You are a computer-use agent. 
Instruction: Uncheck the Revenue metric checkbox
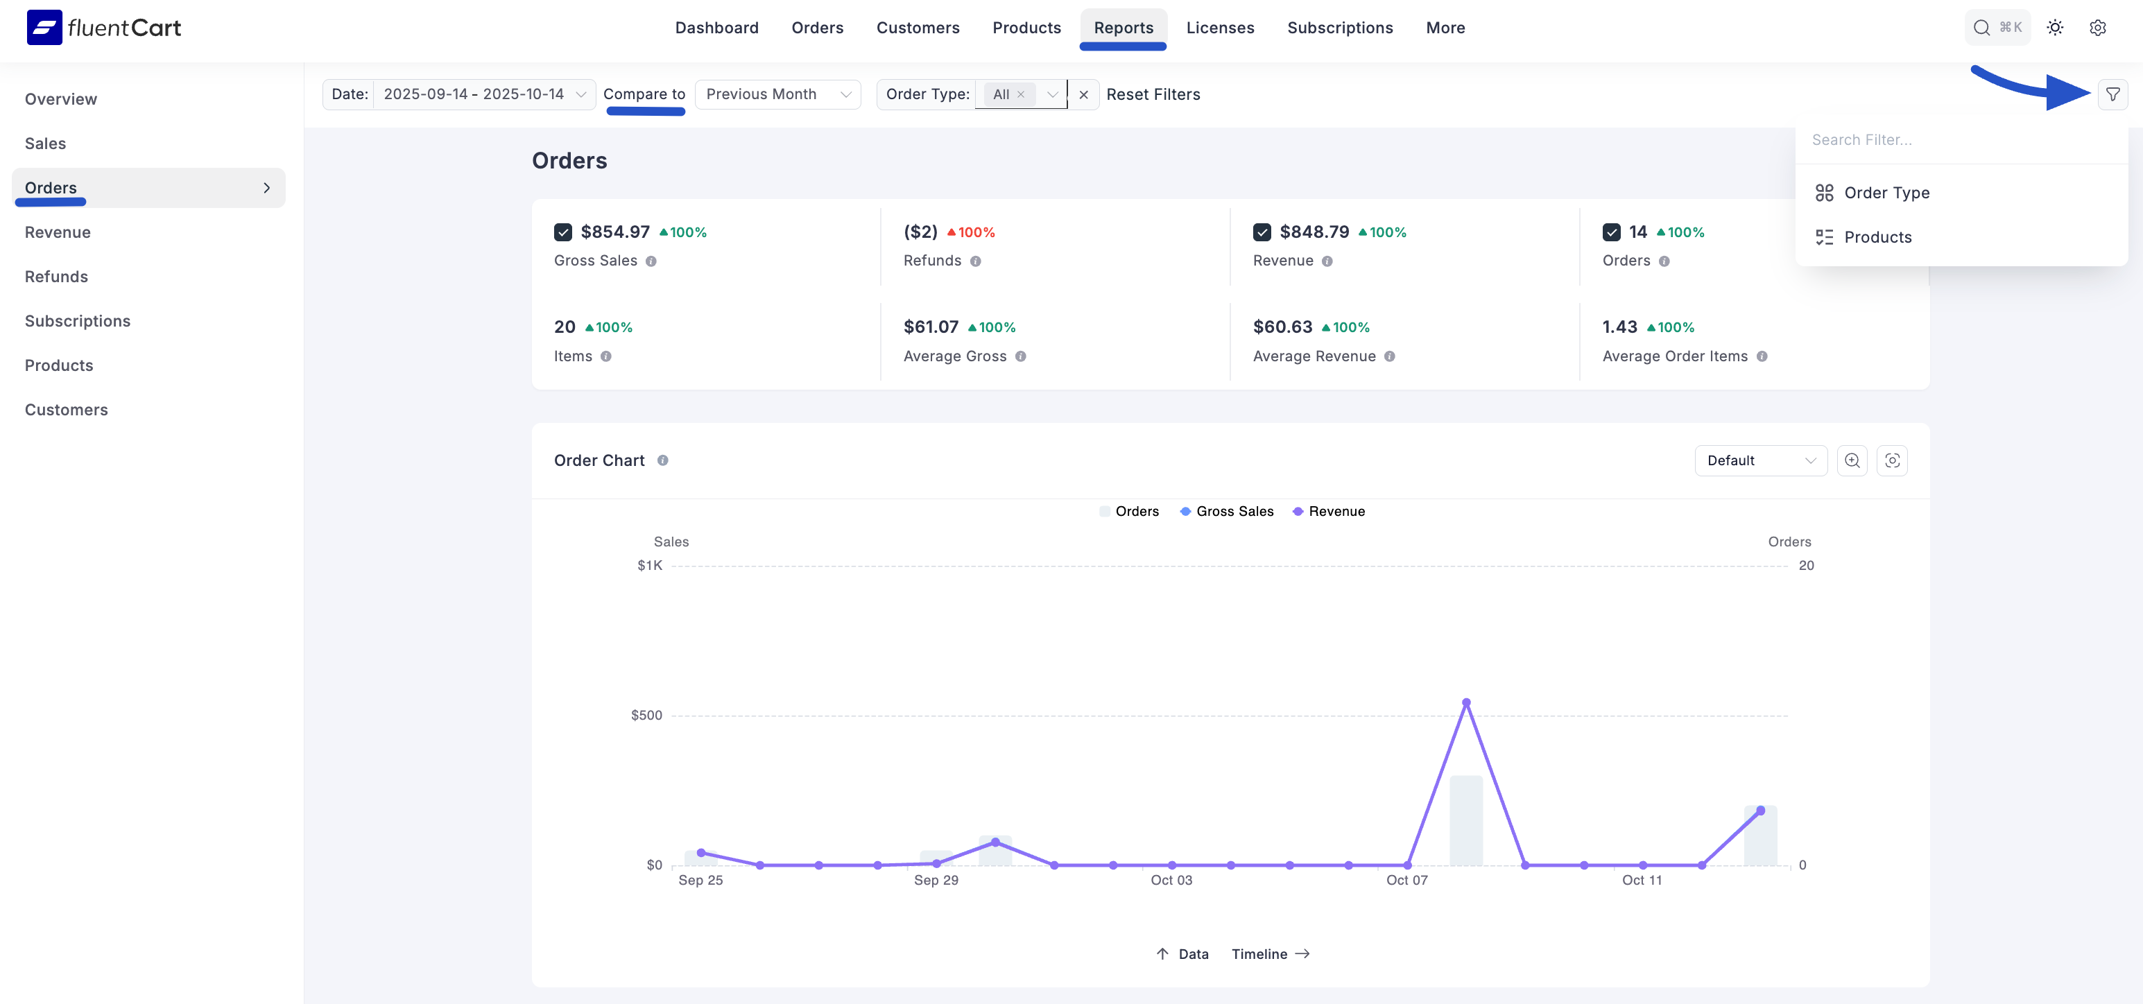tap(1262, 232)
